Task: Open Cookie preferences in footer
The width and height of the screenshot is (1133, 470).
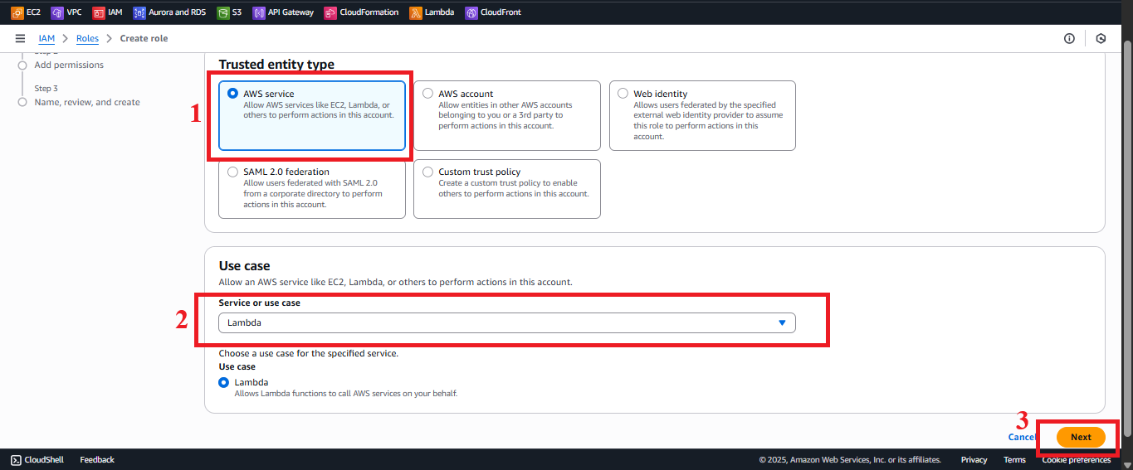Action: (x=1077, y=459)
